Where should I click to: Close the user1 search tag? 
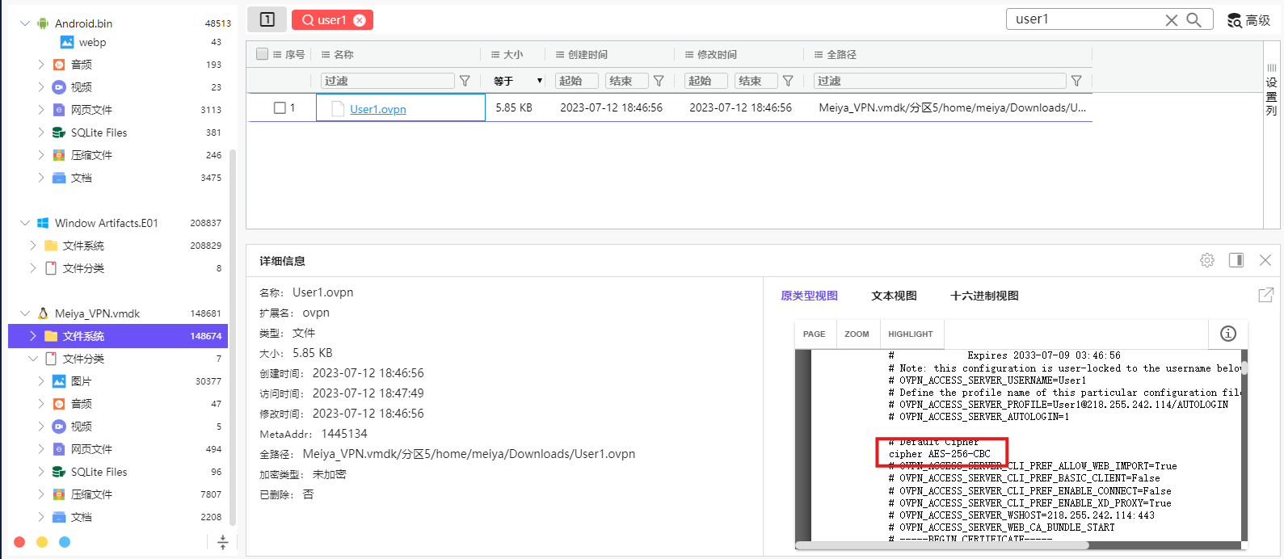coord(360,20)
